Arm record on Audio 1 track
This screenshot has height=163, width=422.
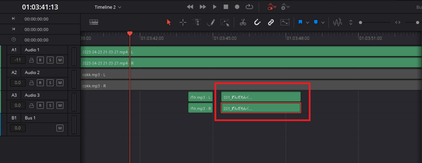tap(40, 60)
